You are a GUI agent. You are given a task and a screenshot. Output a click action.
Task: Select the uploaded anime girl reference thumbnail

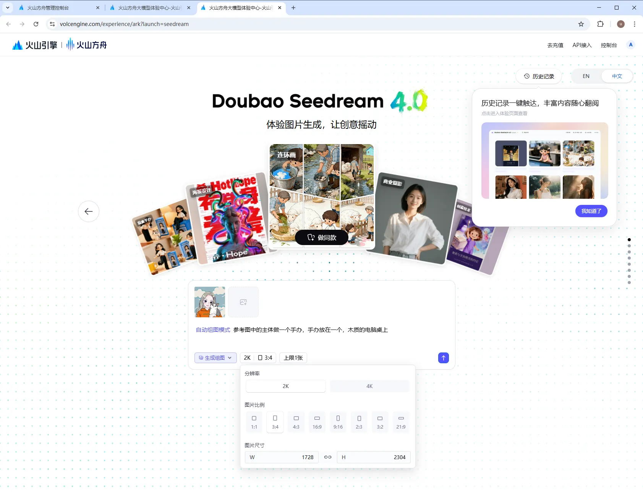click(210, 302)
